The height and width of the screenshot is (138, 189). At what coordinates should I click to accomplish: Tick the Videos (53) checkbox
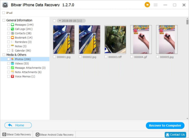point(8,63)
